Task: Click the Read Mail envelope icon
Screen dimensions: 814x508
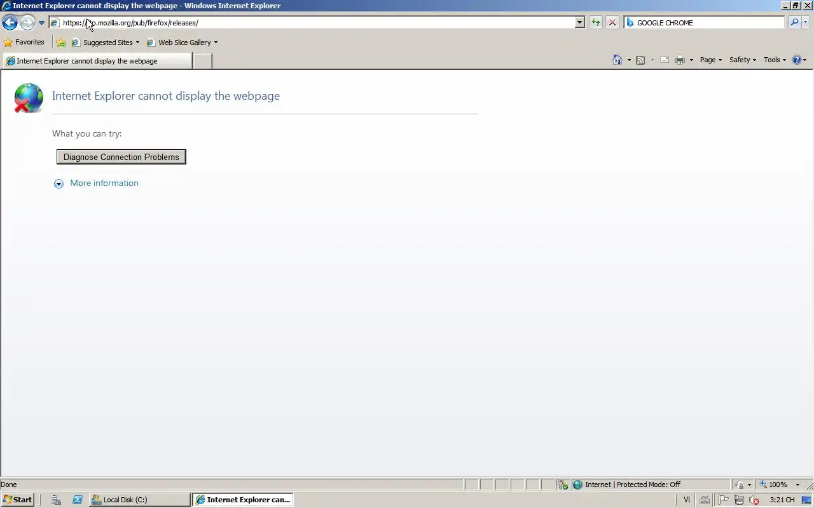Action: click(x=665, y=60)
